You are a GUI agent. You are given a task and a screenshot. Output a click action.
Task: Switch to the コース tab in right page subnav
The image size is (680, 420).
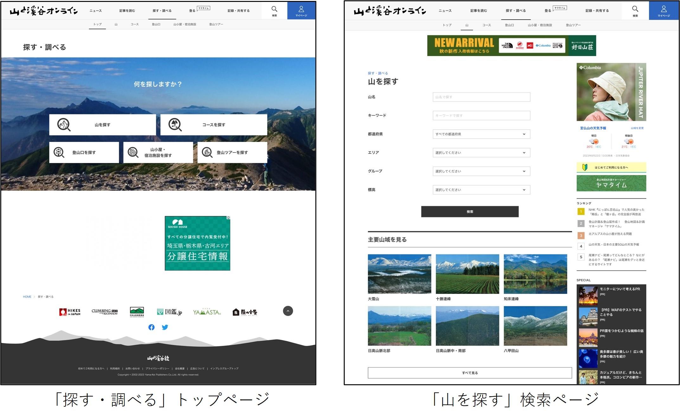pyautogui.click(x=486, y=25)
